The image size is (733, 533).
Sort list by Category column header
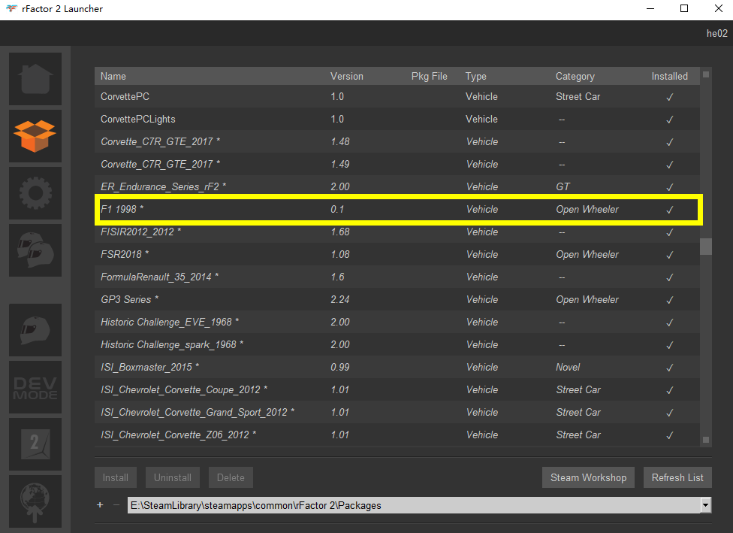pos(575,76)
